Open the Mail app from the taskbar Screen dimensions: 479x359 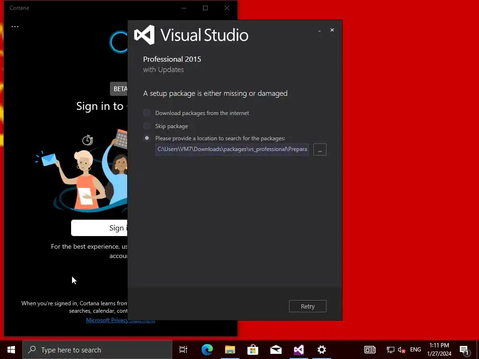276,350
